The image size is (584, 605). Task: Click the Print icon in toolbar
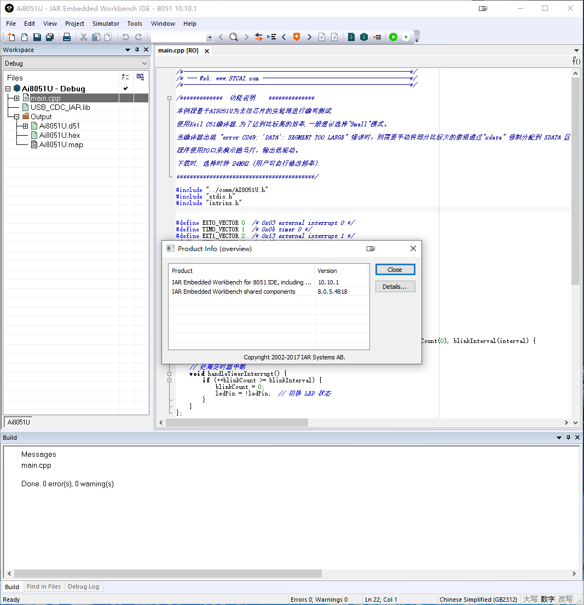coord(67,37)
